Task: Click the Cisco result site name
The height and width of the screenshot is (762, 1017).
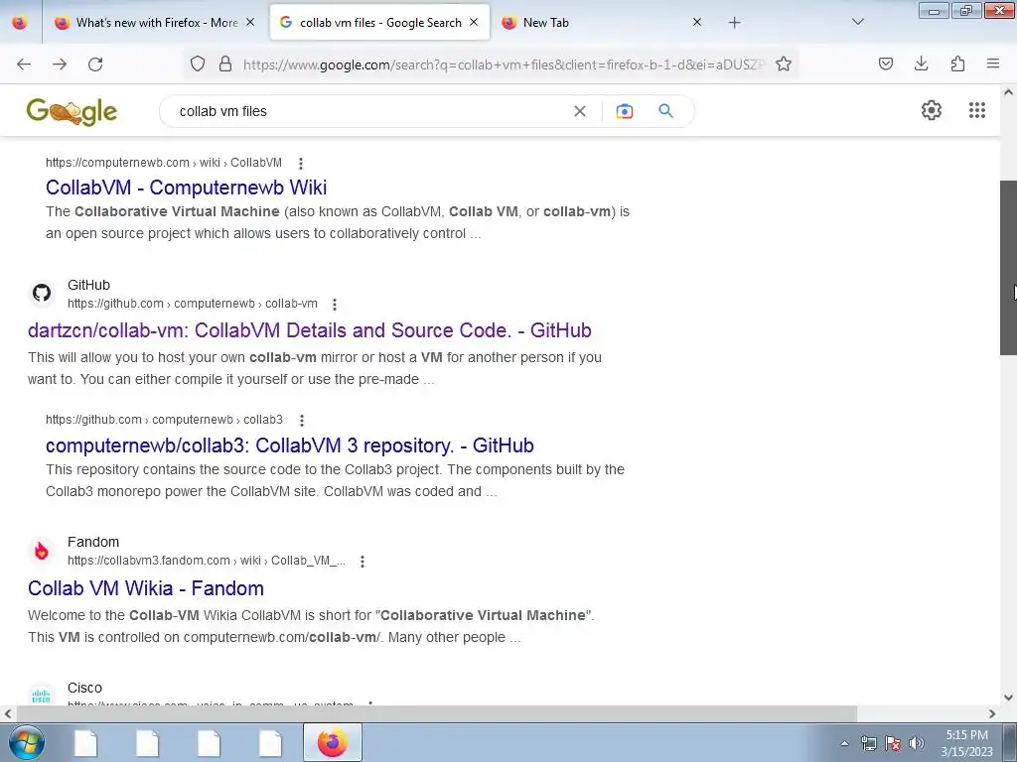Action: [x=85, y=689]
